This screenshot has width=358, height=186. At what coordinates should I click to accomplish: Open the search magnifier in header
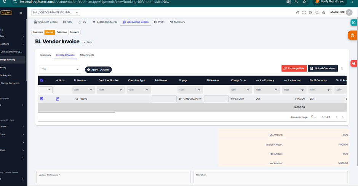point(317,13)
